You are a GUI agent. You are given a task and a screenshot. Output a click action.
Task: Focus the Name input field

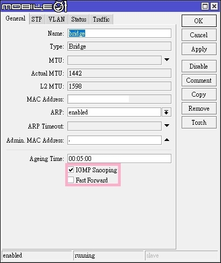tap(119, 33)
